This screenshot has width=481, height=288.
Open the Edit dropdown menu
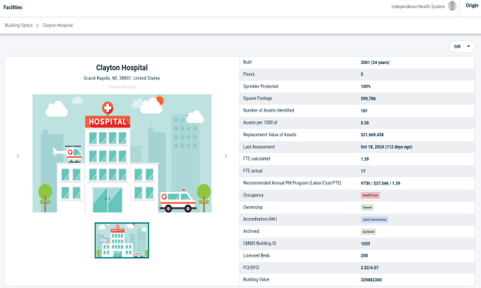click(462, 47)
